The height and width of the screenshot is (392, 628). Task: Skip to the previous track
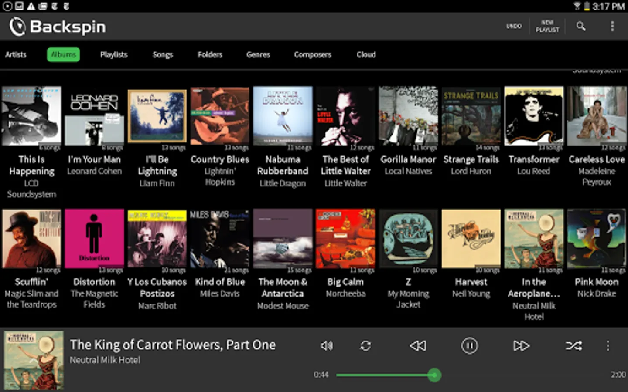[418, 346]
